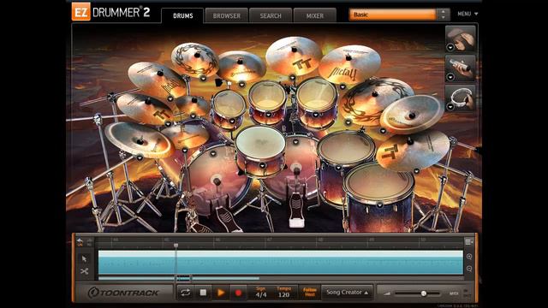Image resolution: width=548 pixels, height=308 pixels.
Task: Open the snare drum dropdown arrow
Action: 262,165
